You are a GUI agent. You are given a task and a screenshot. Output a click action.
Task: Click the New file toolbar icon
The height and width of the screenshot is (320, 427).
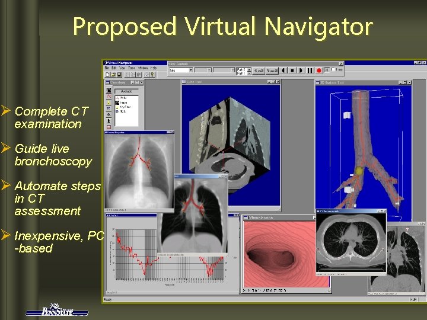pos(107,74)
